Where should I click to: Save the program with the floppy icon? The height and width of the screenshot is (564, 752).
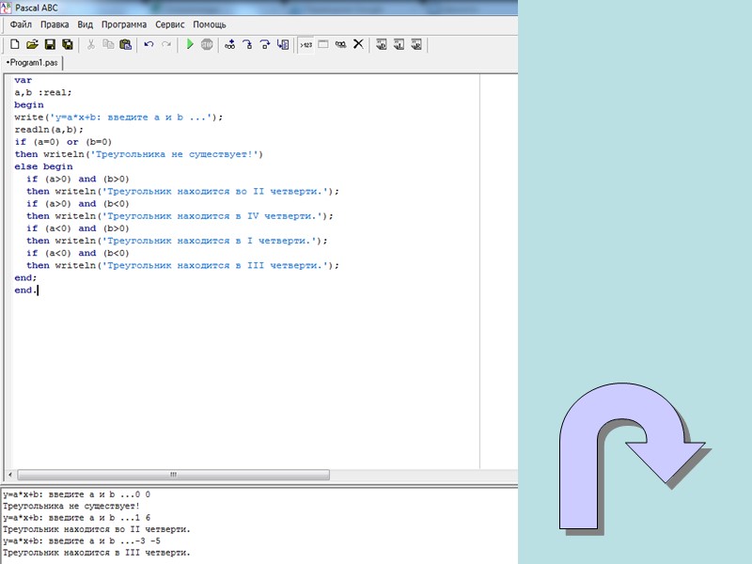51,44
